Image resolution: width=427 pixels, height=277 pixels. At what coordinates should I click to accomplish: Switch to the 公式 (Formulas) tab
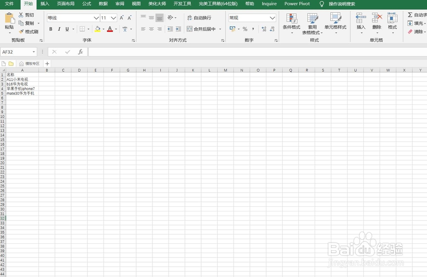click(87, 4)
